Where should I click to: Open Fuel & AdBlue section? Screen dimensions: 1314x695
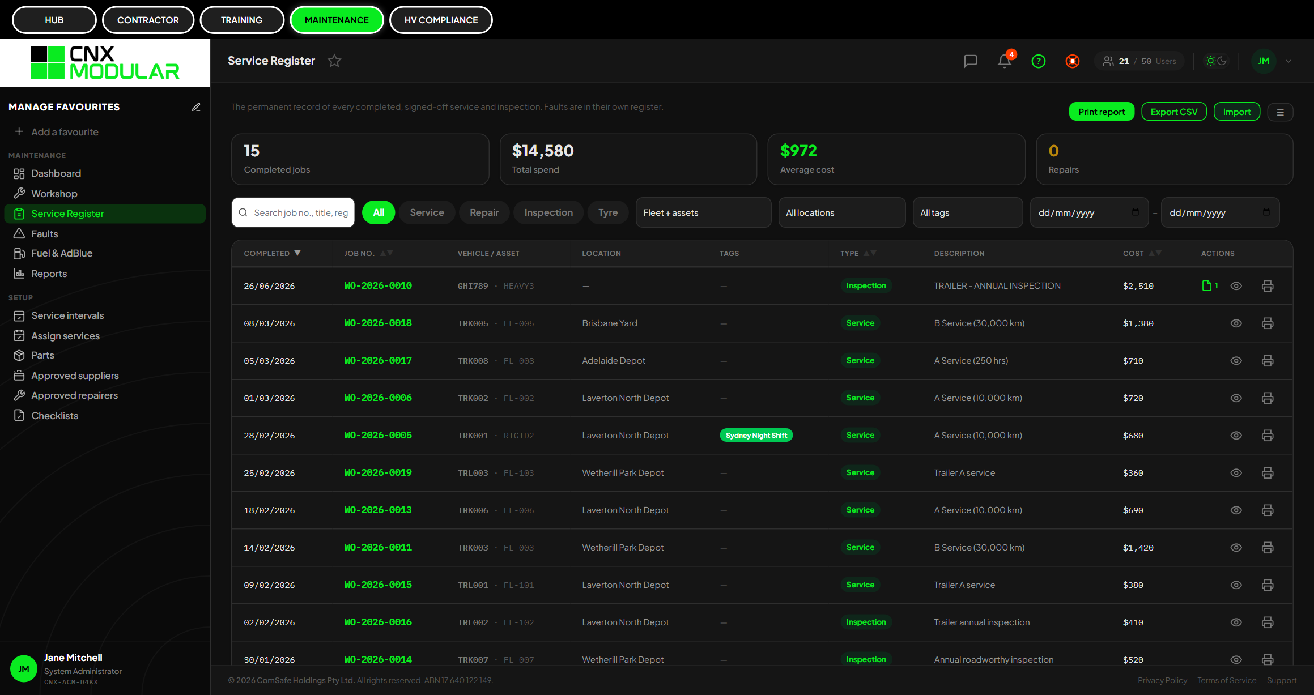tap(105, 253)
